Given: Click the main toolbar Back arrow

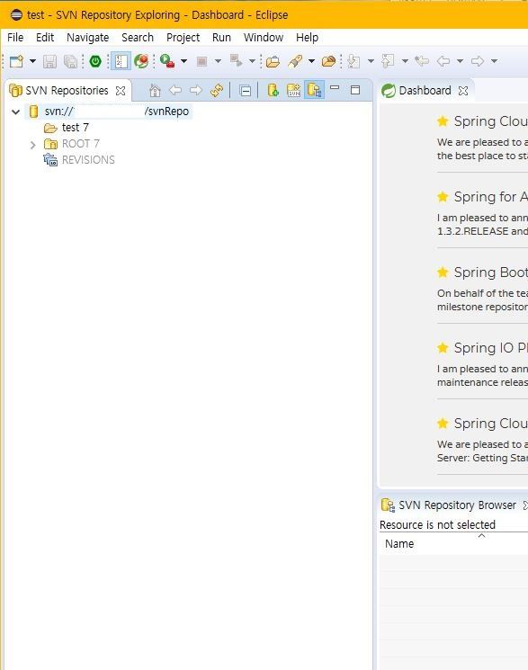Looking at the screenshot, I should pos(443,61).
